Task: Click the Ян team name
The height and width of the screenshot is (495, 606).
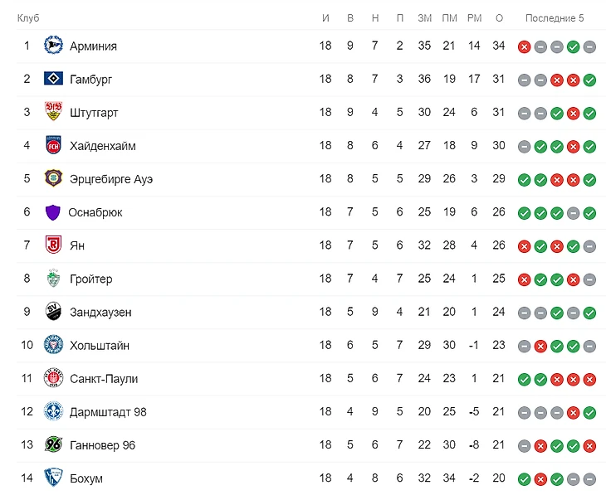Action: (x=77, y=245)
